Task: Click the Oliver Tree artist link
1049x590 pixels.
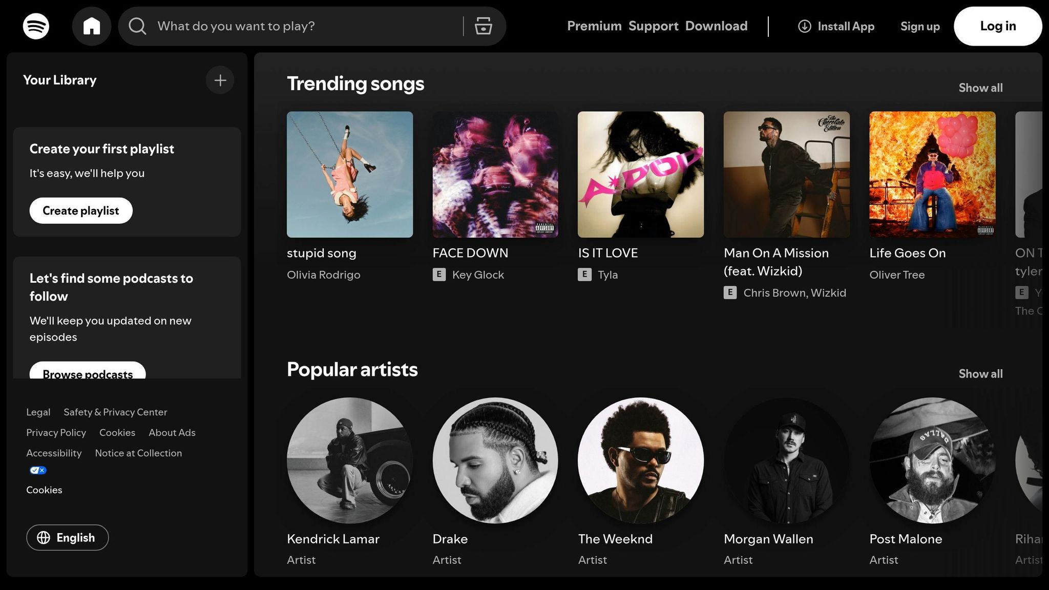Action: click(x=897, y=275)
